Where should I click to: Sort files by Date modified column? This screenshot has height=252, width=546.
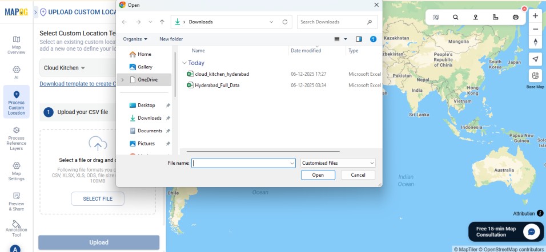(x=306, y=51)
